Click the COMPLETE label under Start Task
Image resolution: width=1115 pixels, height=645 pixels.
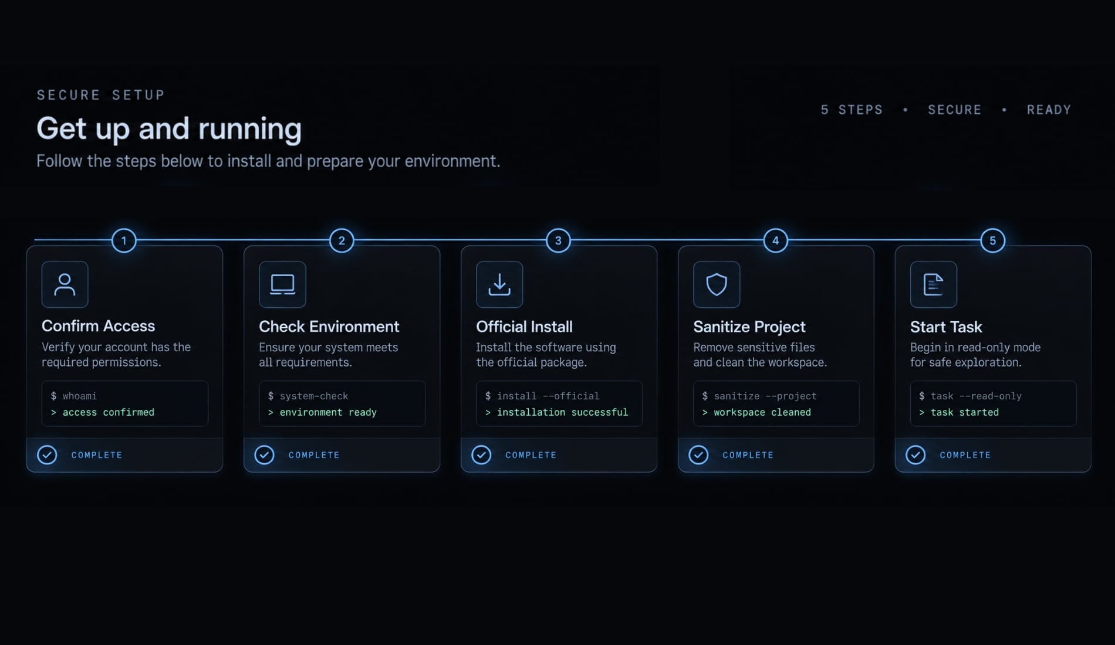[965, 455]
